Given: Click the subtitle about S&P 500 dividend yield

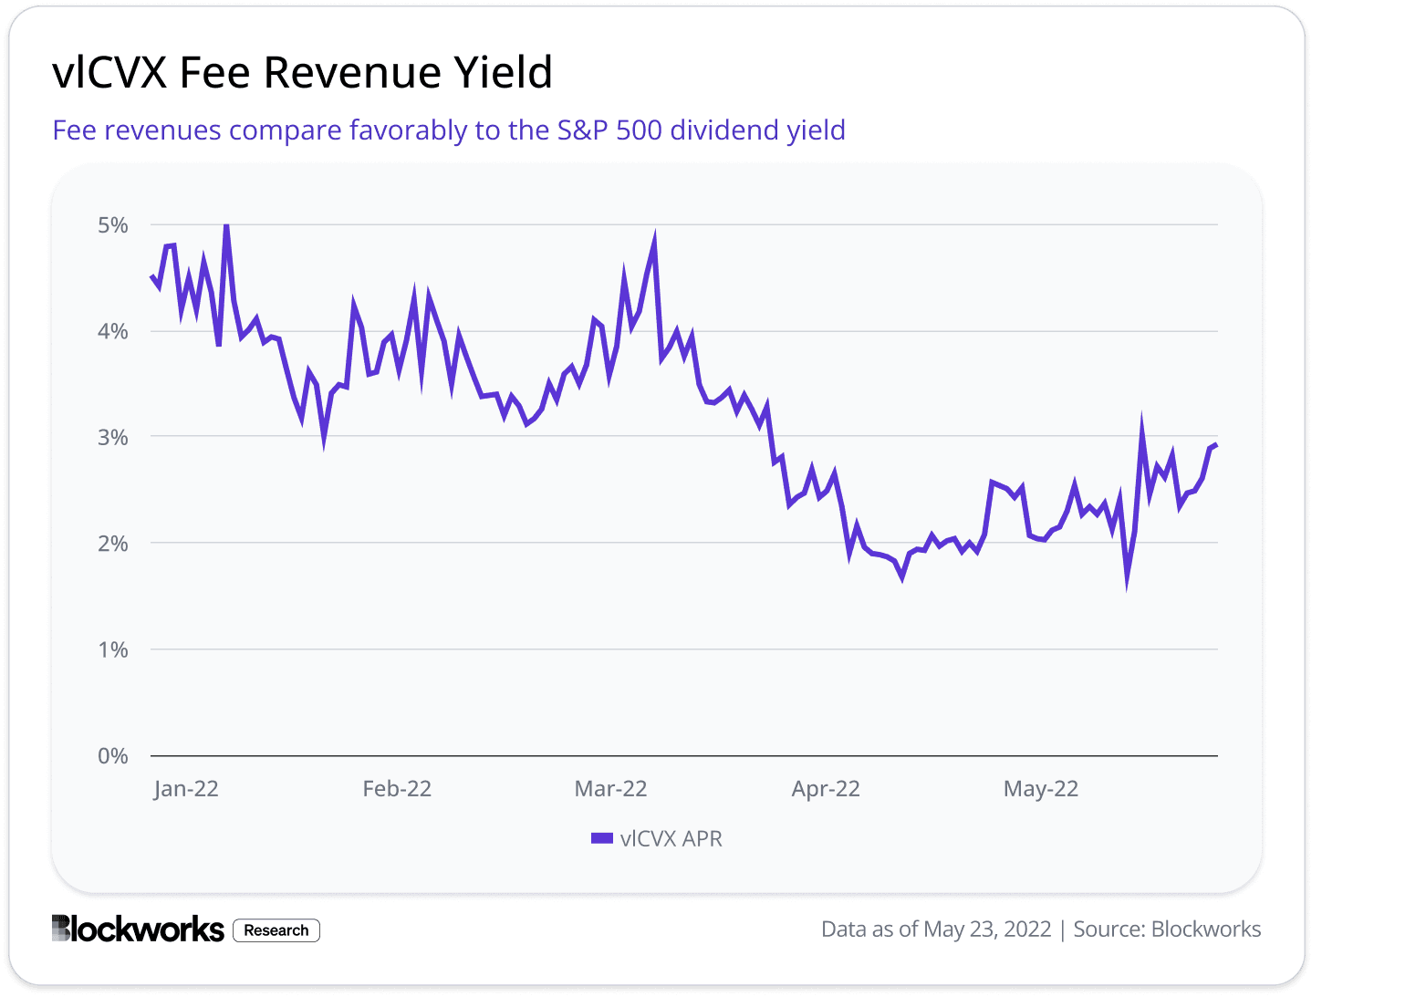Looking at the screenshot, I should click(x=449, y=130).
